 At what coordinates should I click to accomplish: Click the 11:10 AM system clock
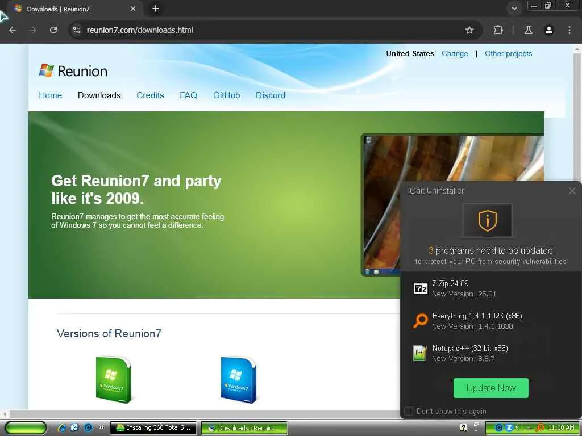[x=561, y=427]
